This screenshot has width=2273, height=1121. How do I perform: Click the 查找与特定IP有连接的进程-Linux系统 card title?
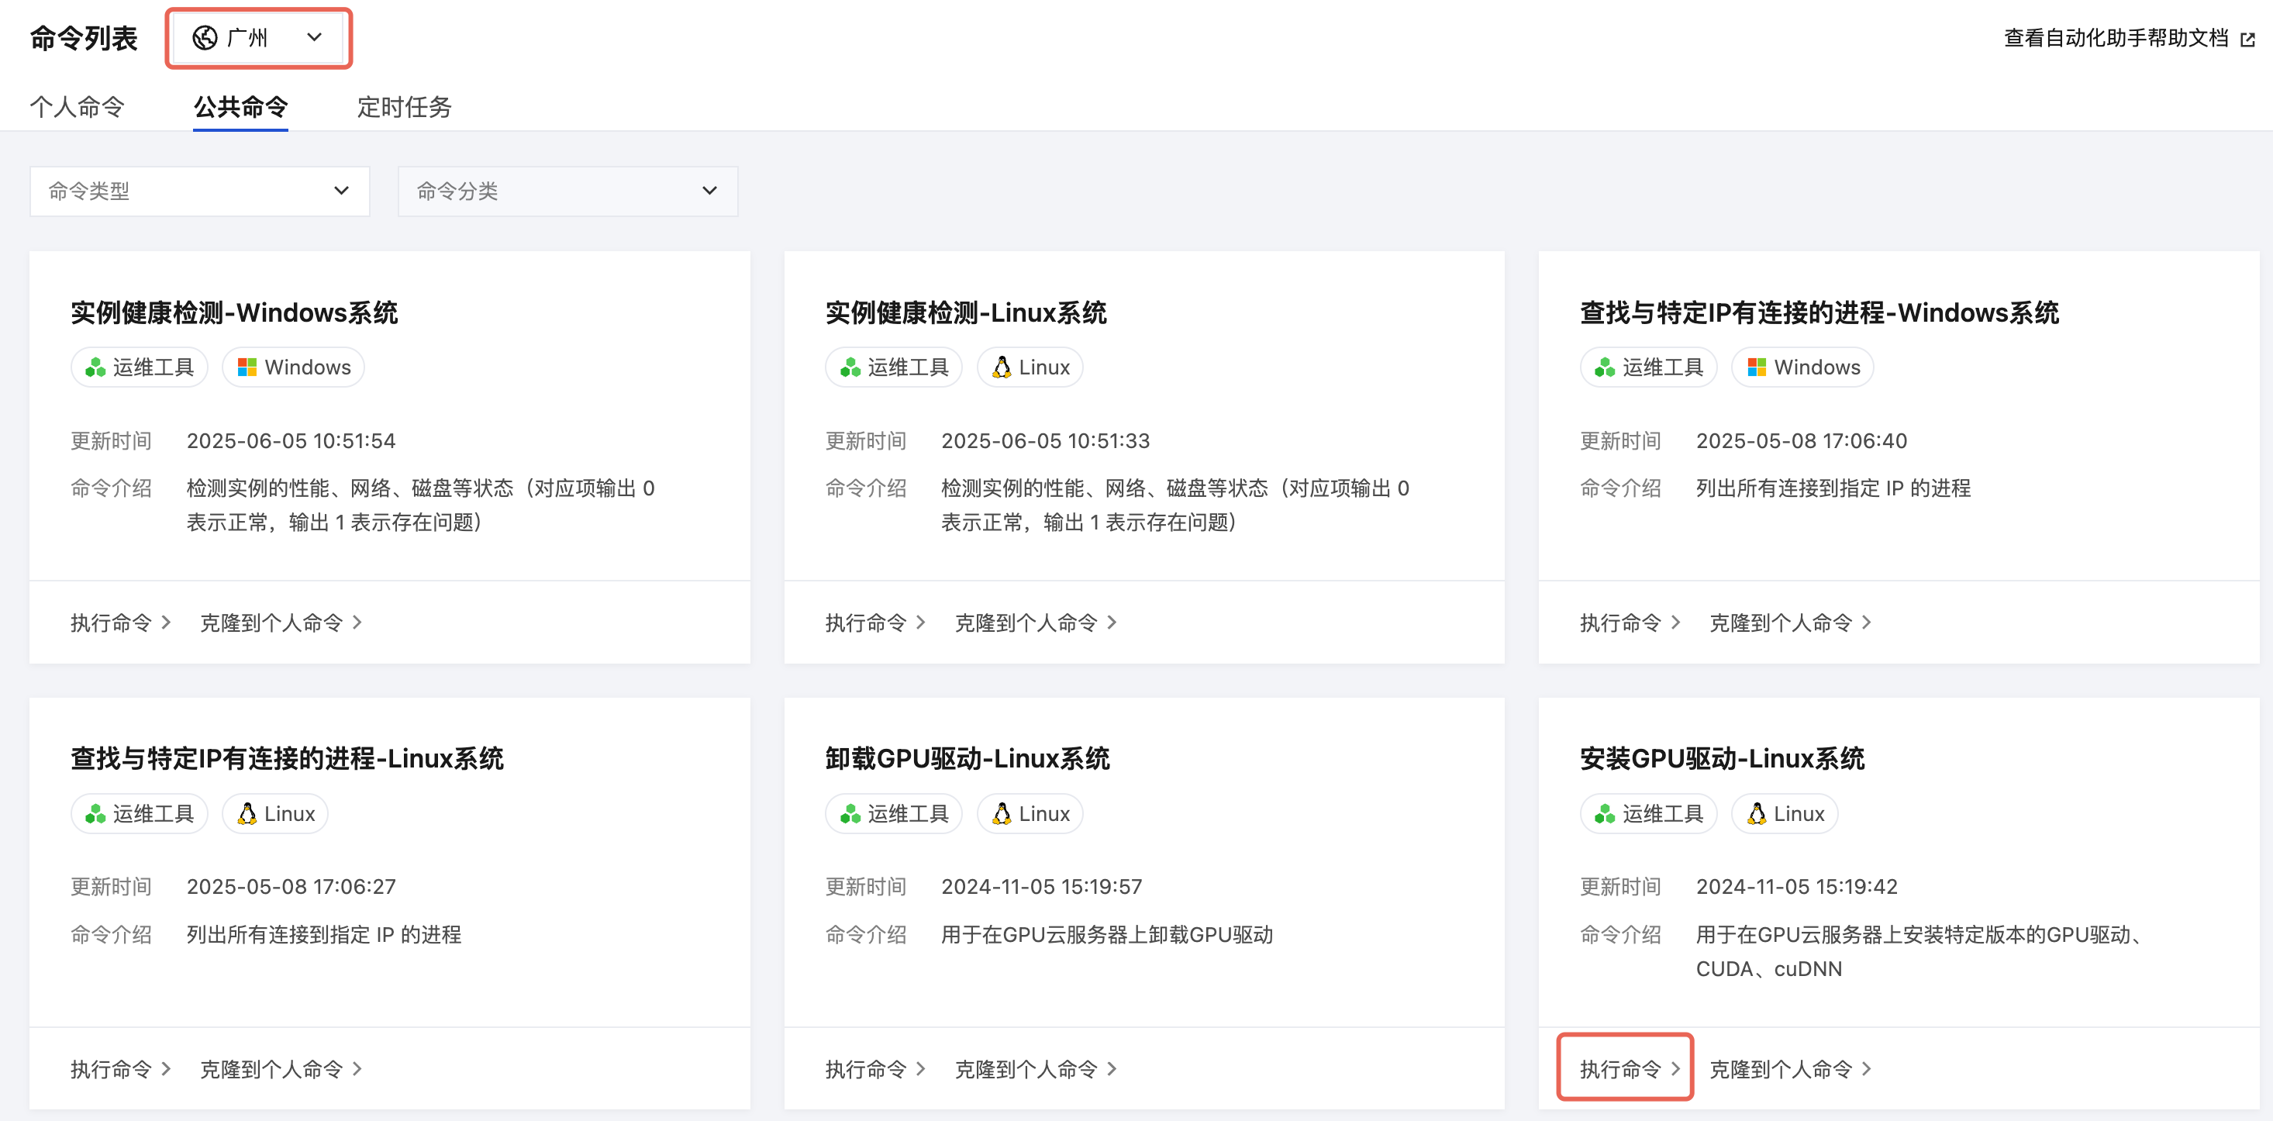[x=287, y=759]
